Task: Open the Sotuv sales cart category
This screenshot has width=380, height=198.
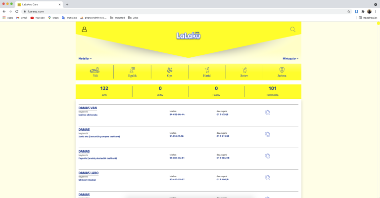Action: coord(244,72)
